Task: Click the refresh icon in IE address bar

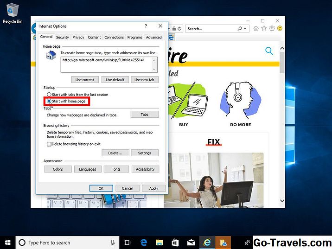Action: coord(179,29)
